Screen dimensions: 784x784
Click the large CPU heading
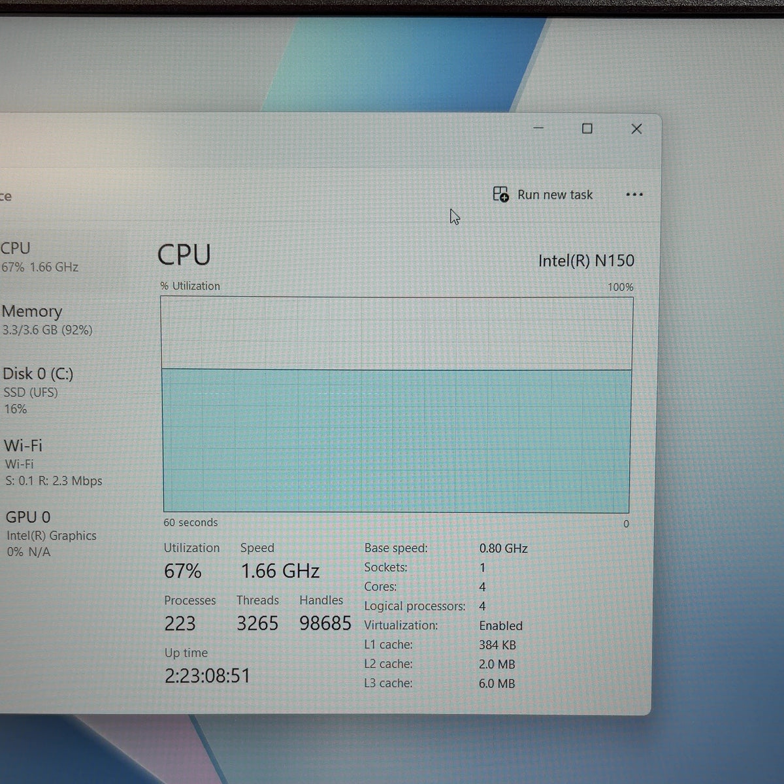184,255
